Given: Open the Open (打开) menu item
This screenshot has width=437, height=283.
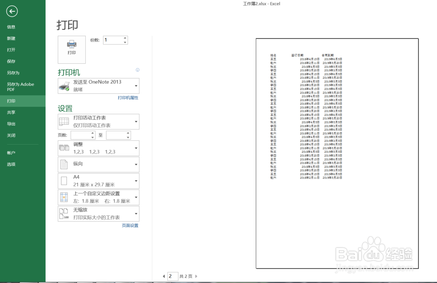Looking at the screenshot, I should click(x=23, y=50).
